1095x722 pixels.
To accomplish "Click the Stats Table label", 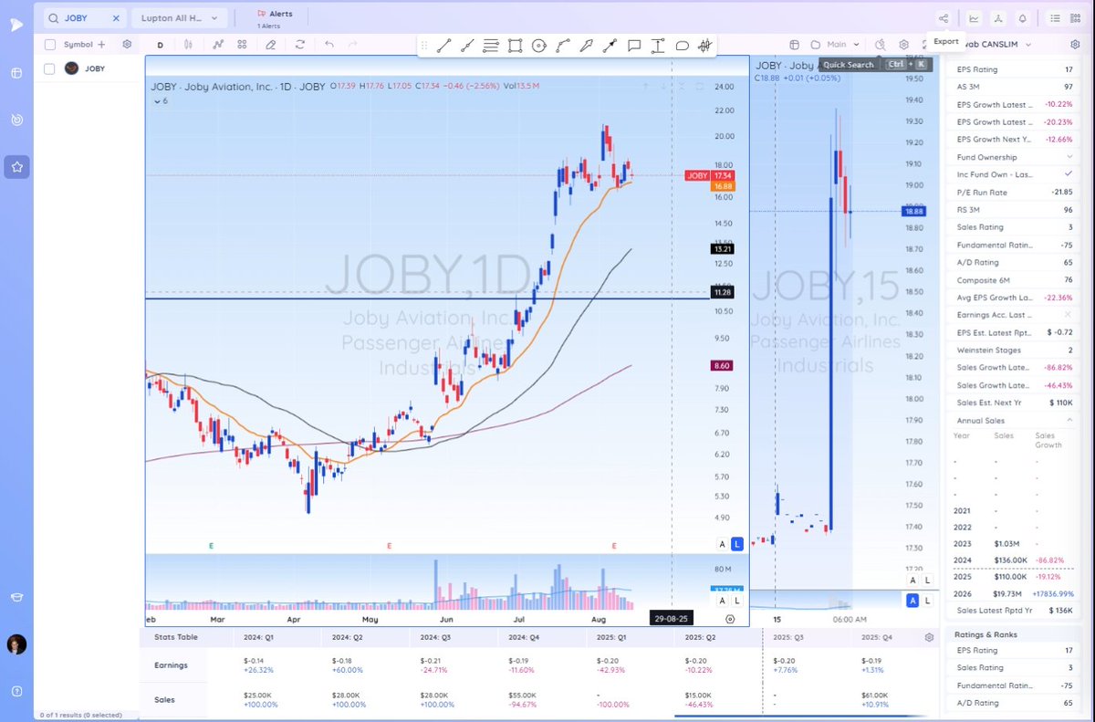I will pos(175,637).
